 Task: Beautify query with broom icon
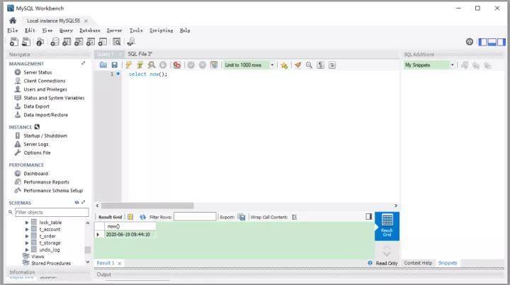[x=297, y=65]
